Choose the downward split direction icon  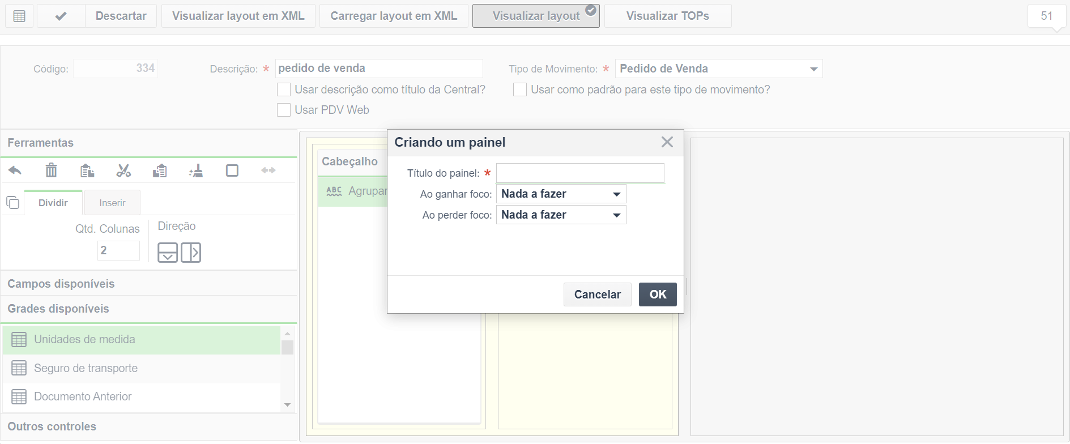pos(168,252)
